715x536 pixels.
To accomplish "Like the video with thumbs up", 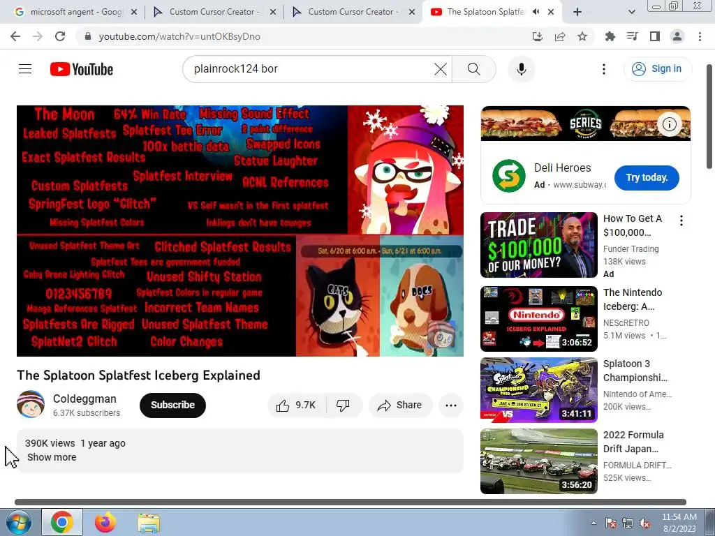I will [x=296, y=405].
